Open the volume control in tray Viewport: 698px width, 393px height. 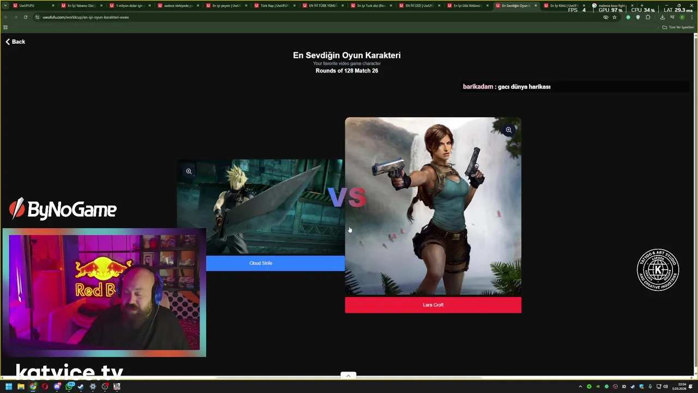(x=665, y=386)
